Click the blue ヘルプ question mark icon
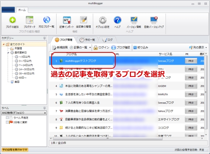 coord(117,20)
